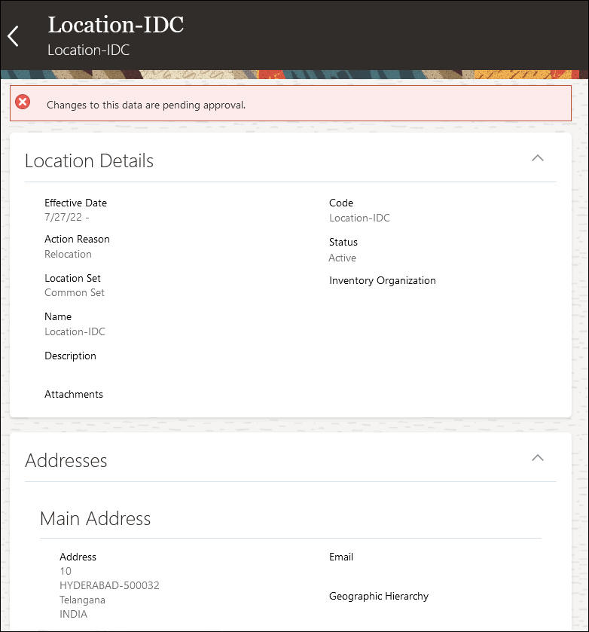Click the Name label
This screenshot has height=632, width=589.
pyautogui.click(x=58, y=317)
